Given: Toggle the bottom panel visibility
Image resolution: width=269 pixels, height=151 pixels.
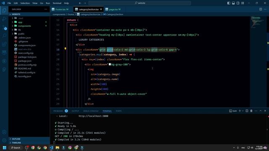Looking at the screenshot, I should (233, 3).
